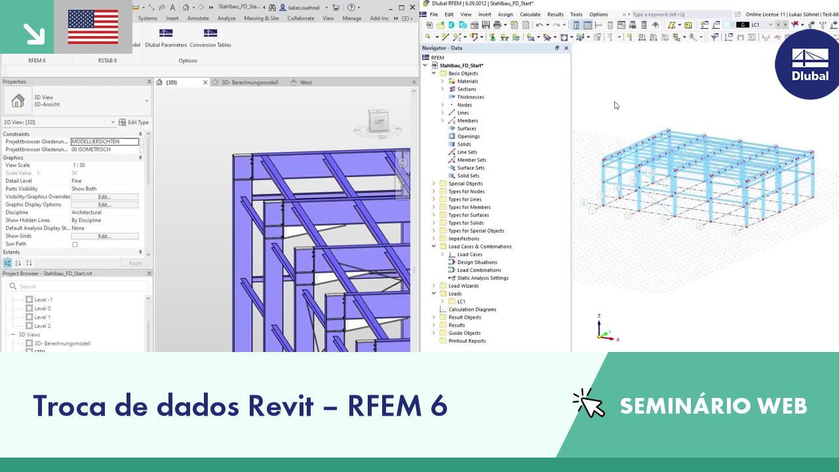Open the Conversion Tables tool
This screenshot has width=839, height=472.
tap(210, 35)
